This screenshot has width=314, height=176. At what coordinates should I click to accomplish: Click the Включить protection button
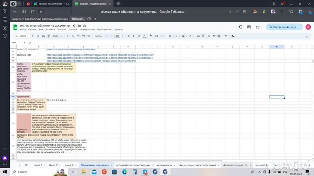click(78, 19)
